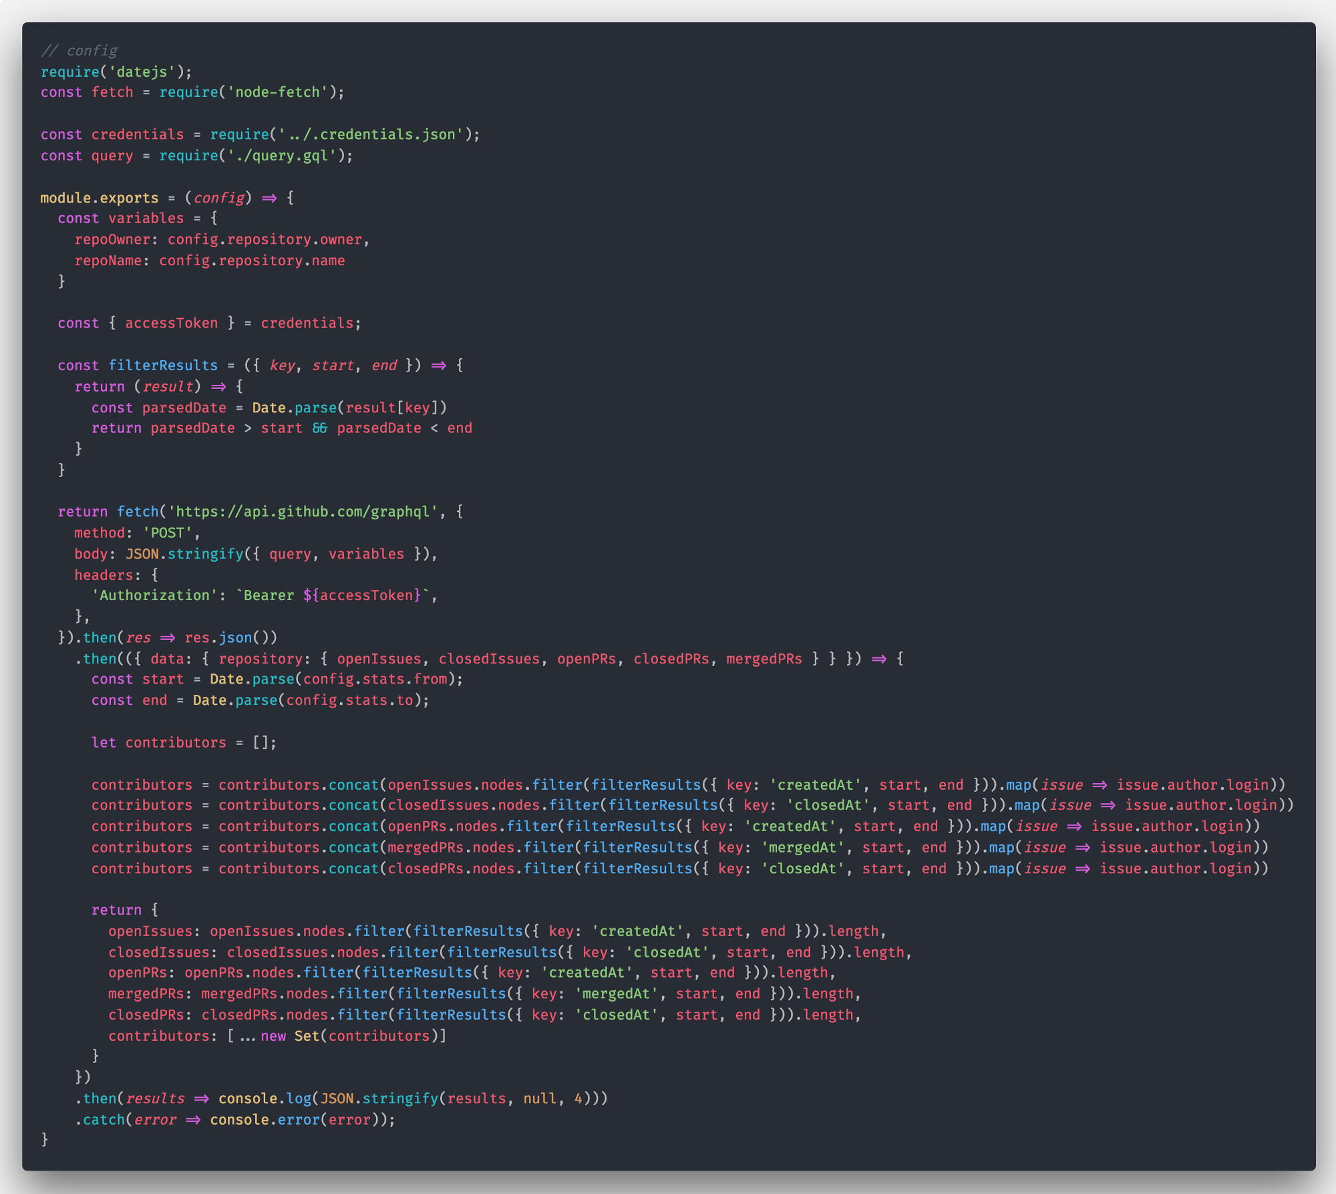Click the repoName property key
This screenshot has height=1194, width=1336.
tap(108, 261)
